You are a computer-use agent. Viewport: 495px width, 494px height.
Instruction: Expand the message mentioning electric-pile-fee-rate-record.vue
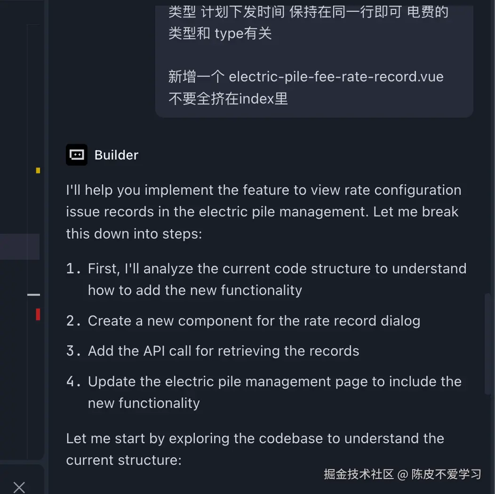pos(314,76)
